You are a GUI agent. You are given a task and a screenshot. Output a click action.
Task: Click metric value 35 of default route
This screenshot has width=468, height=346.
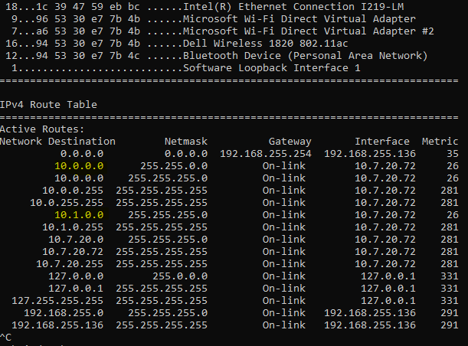tap(453, 154)
